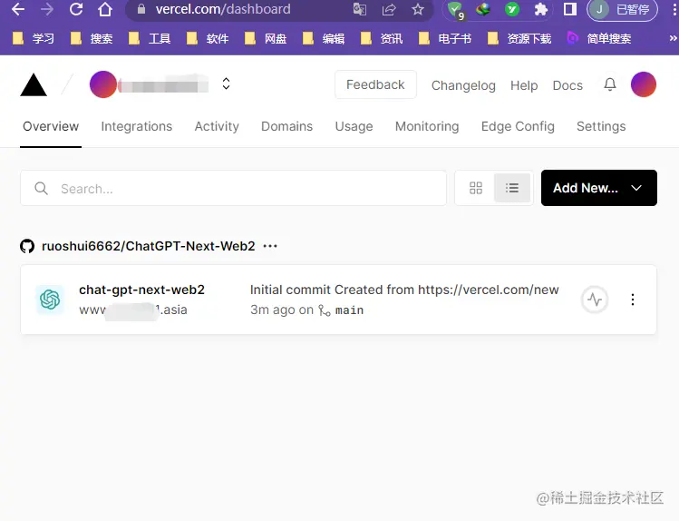Click the main branch label
Screen dimensions: 679x521
click(349, 310)
